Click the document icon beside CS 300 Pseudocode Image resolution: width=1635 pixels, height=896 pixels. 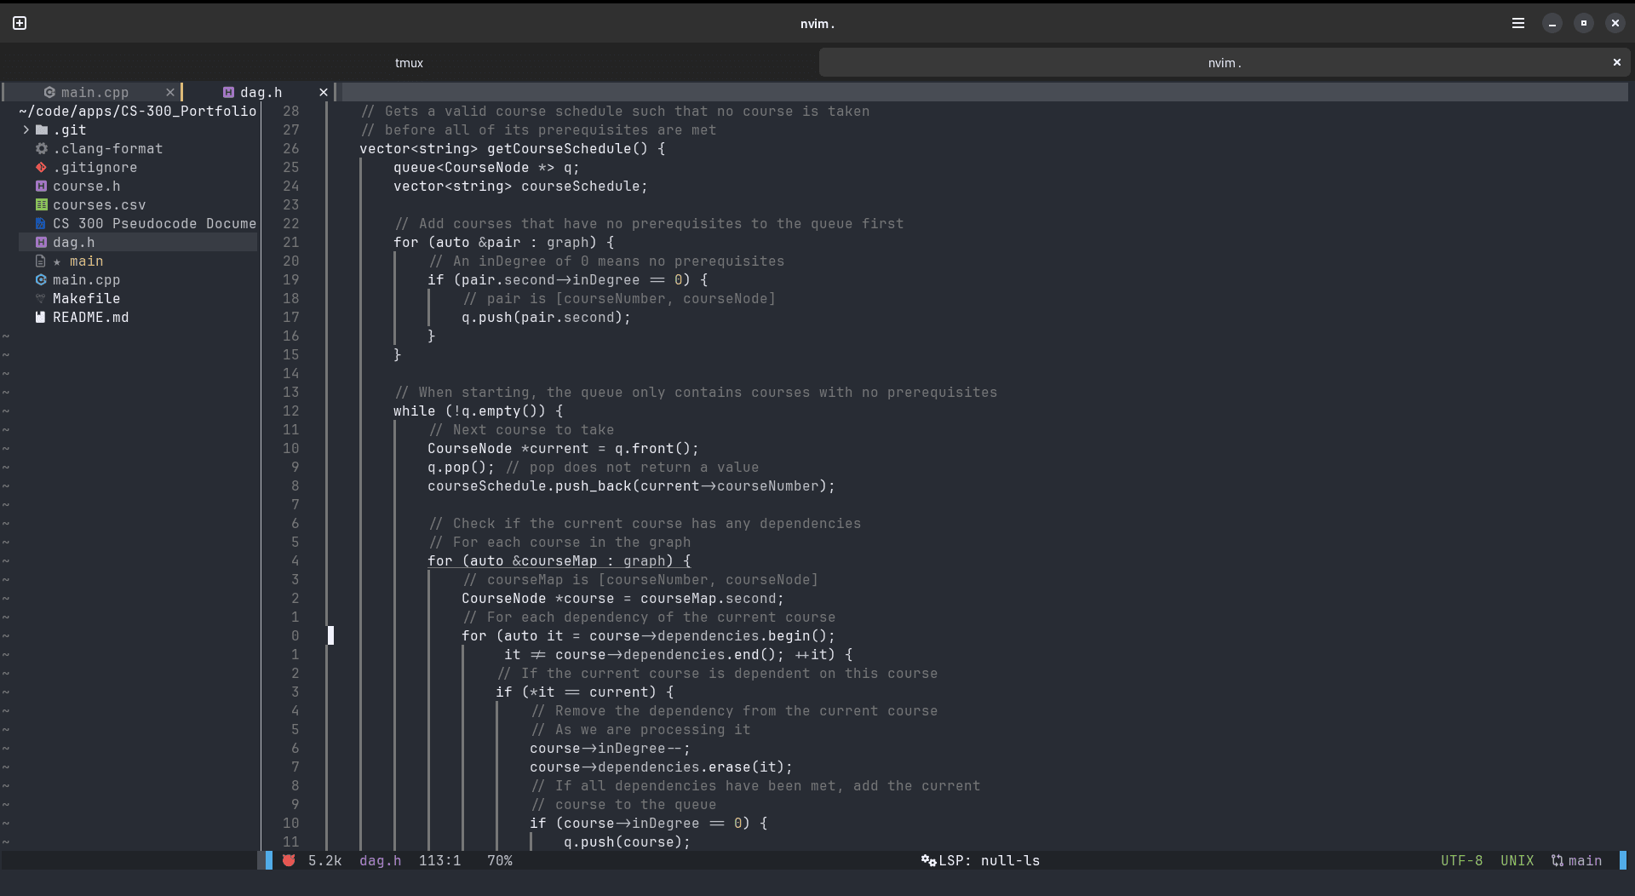[41, 223]
